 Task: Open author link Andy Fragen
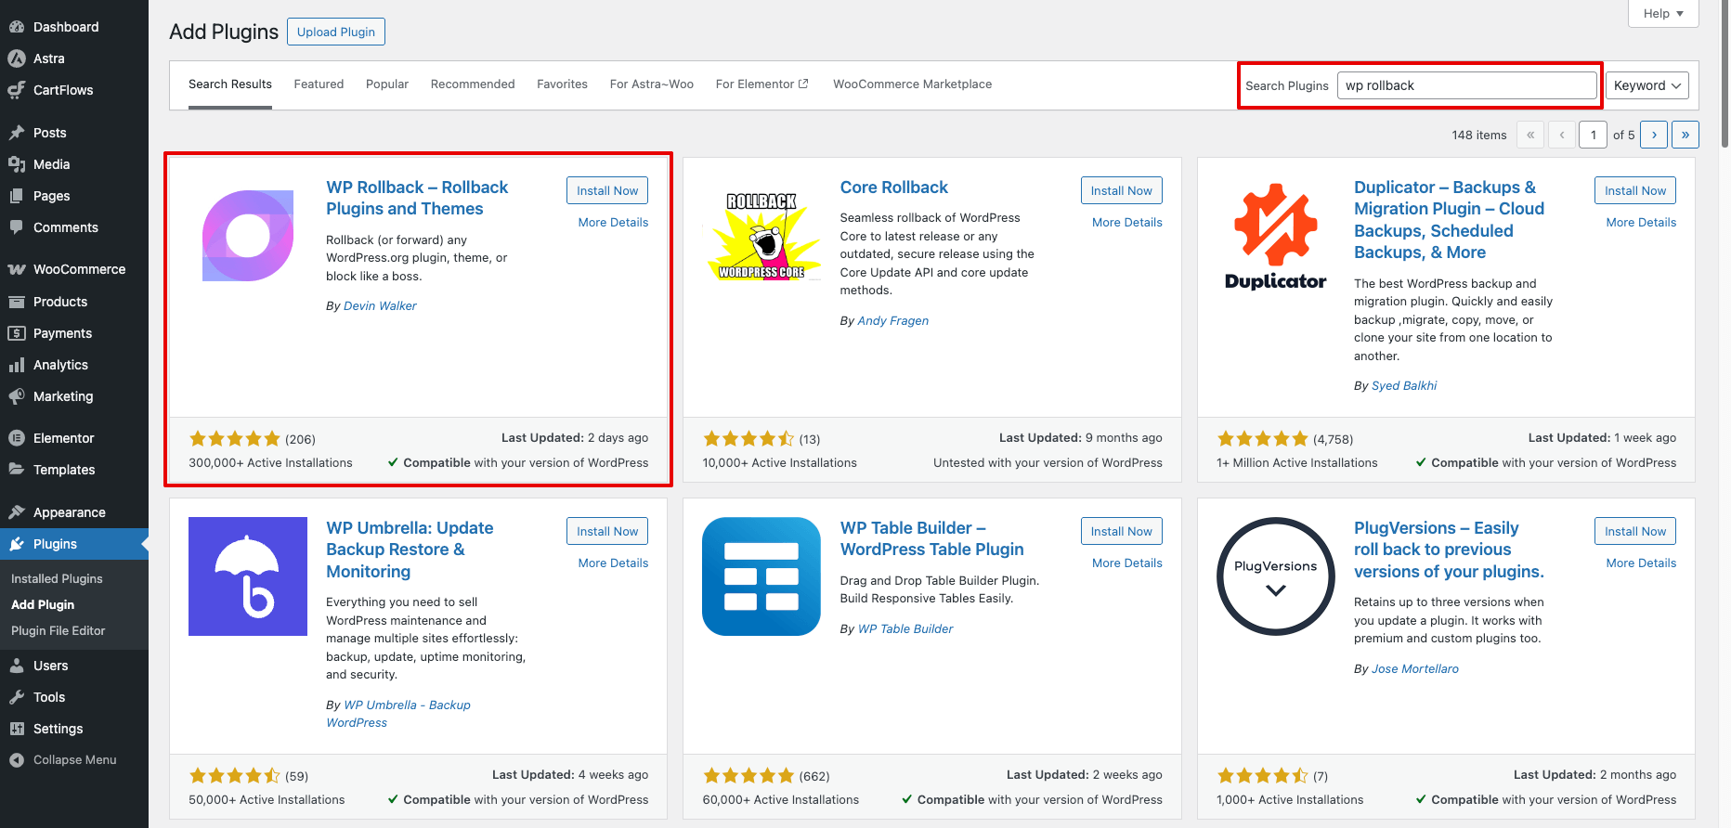click(893, 321)
